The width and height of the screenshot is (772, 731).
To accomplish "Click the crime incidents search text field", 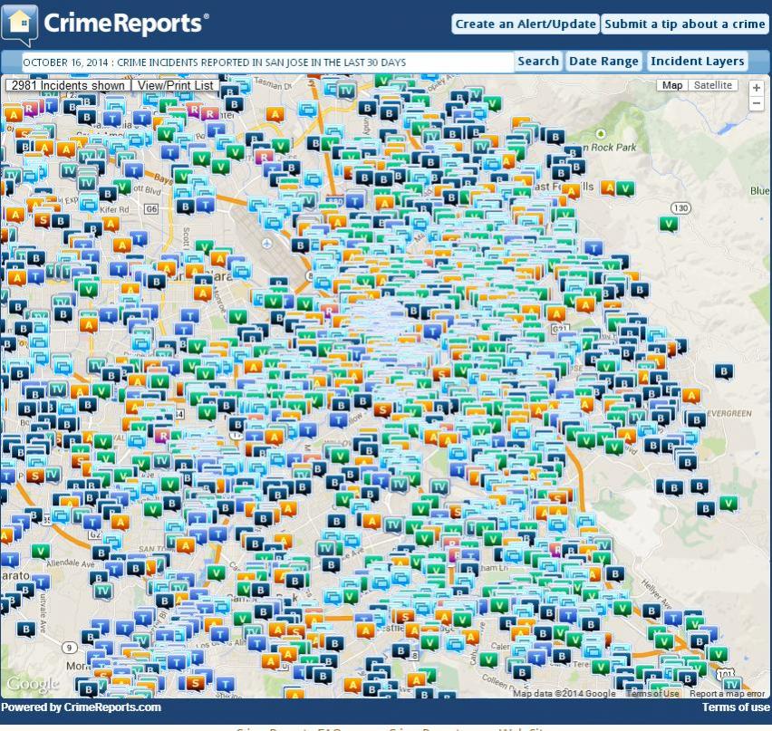I will click(266, 63).
